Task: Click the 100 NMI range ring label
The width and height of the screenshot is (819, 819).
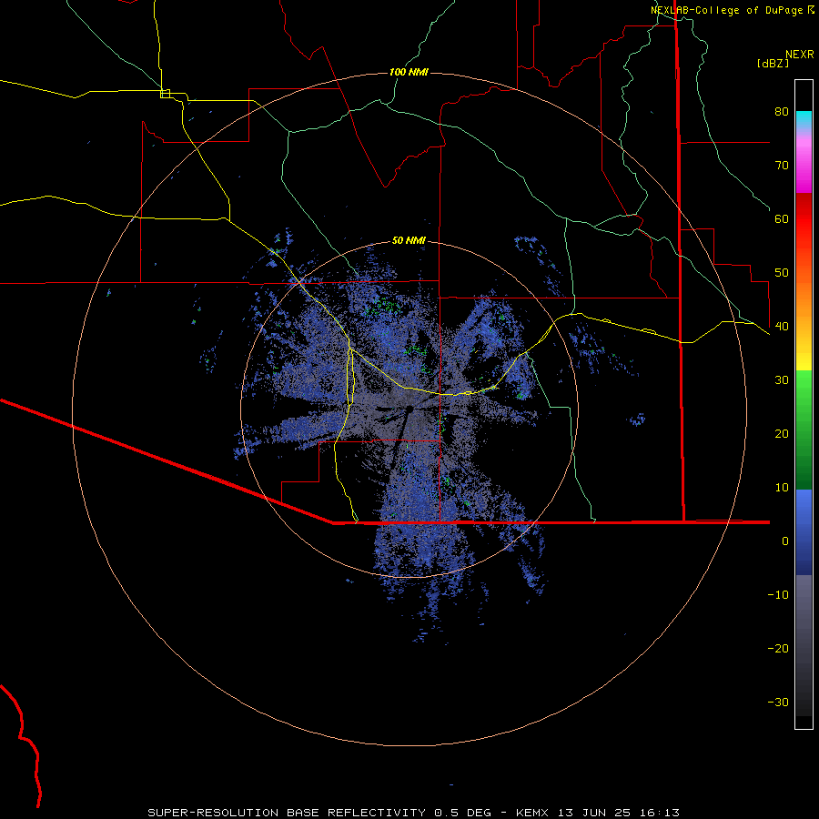Action: coord(409,72)
